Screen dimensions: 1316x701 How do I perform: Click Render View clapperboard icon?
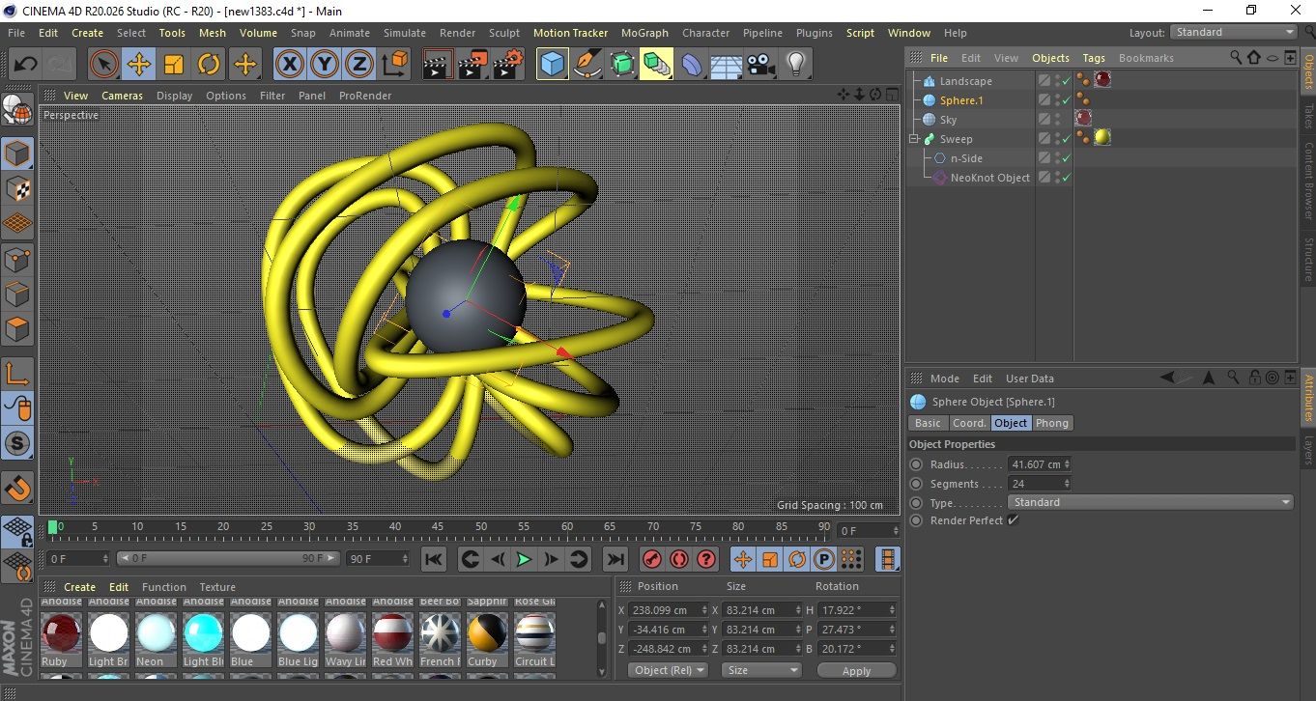coord(438,65)
